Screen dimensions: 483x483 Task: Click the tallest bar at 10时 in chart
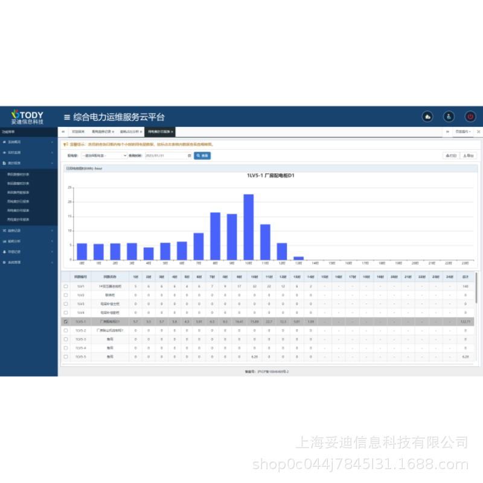[x=249, y=227]
